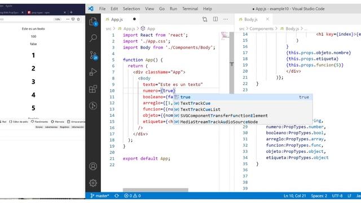The height and width of the screenshot is (203, 361).
Task: Open page actions ellipsis in browser address bar
Action: (x=68, y=19)
